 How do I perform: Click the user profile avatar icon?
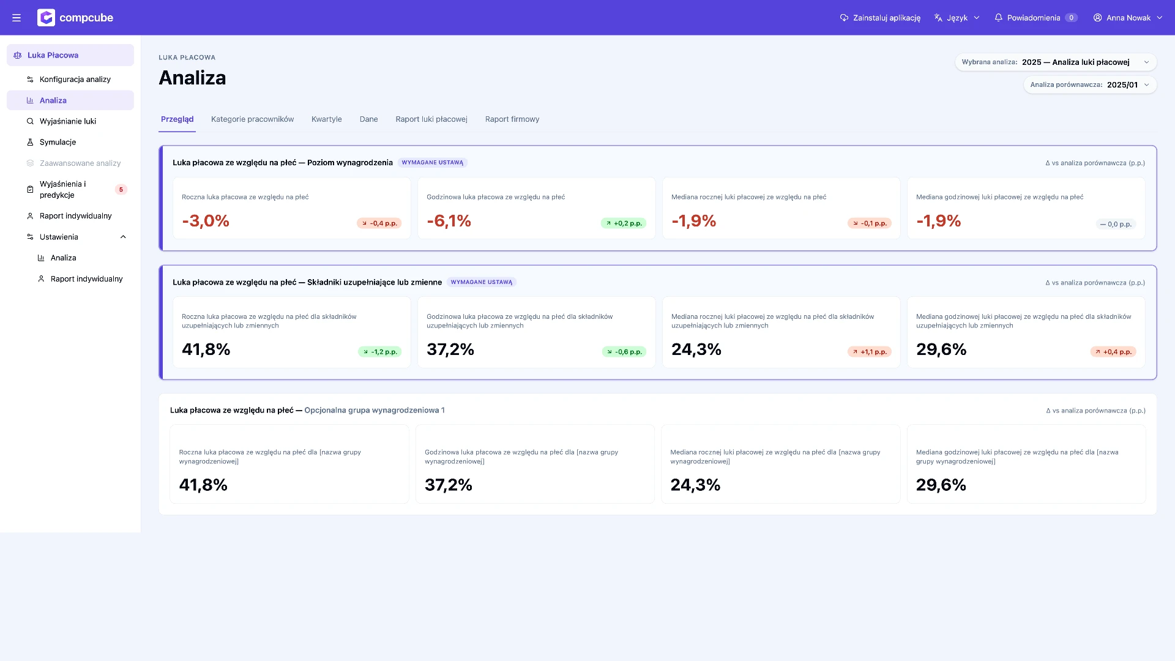[1097, 18]
